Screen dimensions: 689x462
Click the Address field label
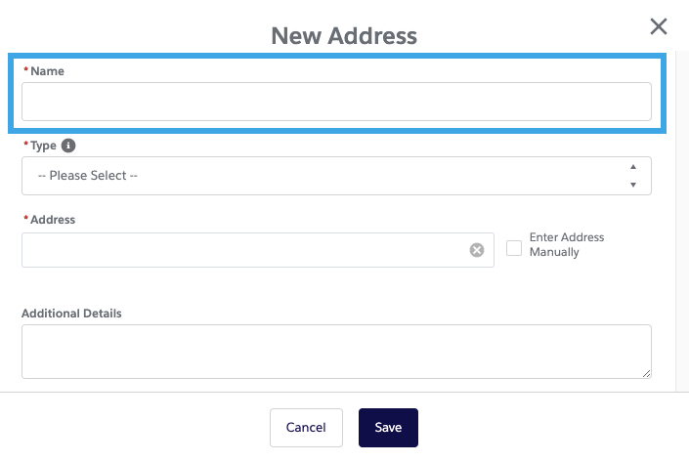53,220
